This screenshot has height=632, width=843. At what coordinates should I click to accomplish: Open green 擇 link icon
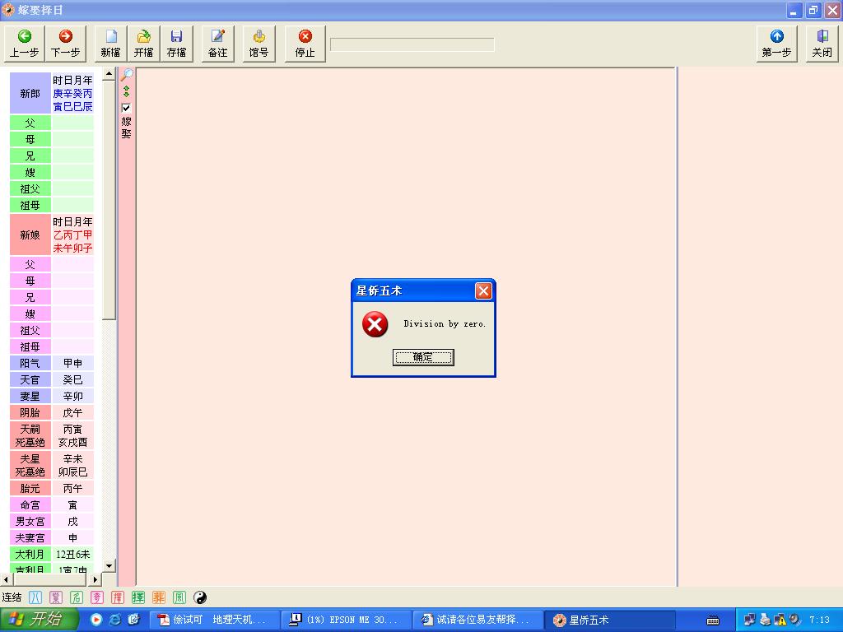pyautogui.click(x=138, y=597)
